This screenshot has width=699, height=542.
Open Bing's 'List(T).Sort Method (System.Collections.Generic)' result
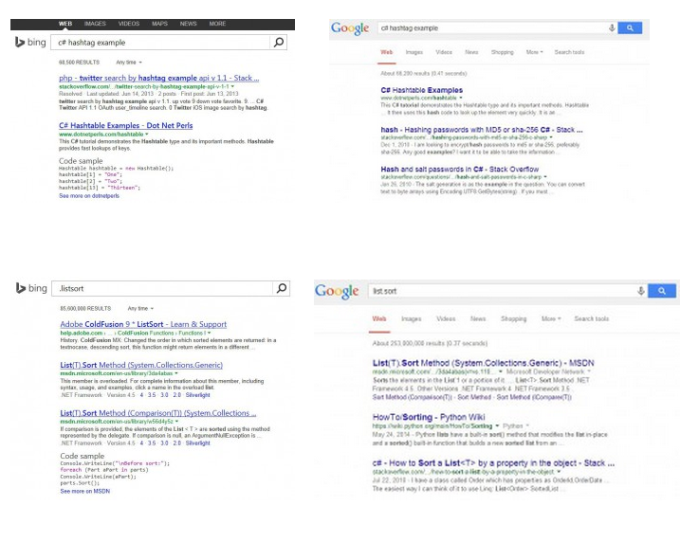(x=141, y=365)
